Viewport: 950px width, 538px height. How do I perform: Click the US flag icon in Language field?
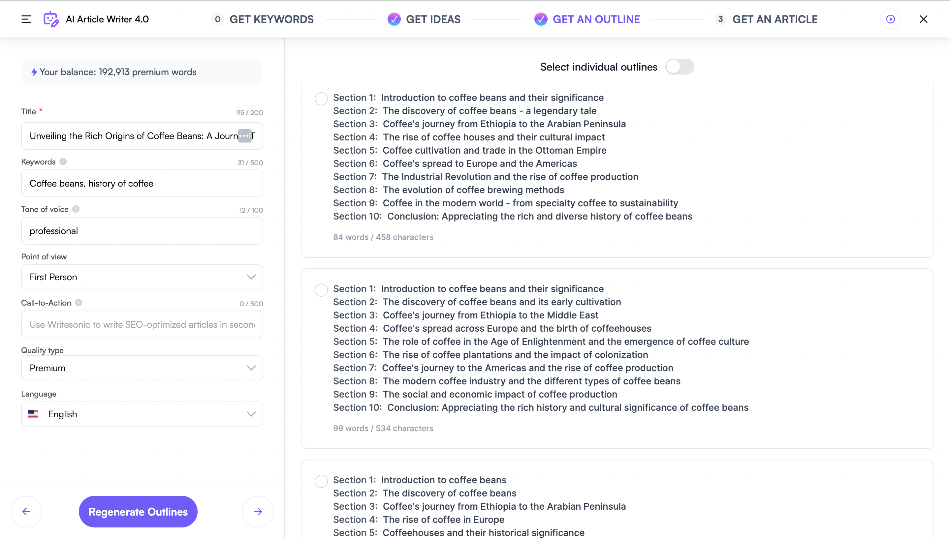[33, 414]
